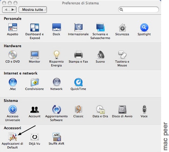
Task: Click the Spotlight search field
Action: pos(139,9)
